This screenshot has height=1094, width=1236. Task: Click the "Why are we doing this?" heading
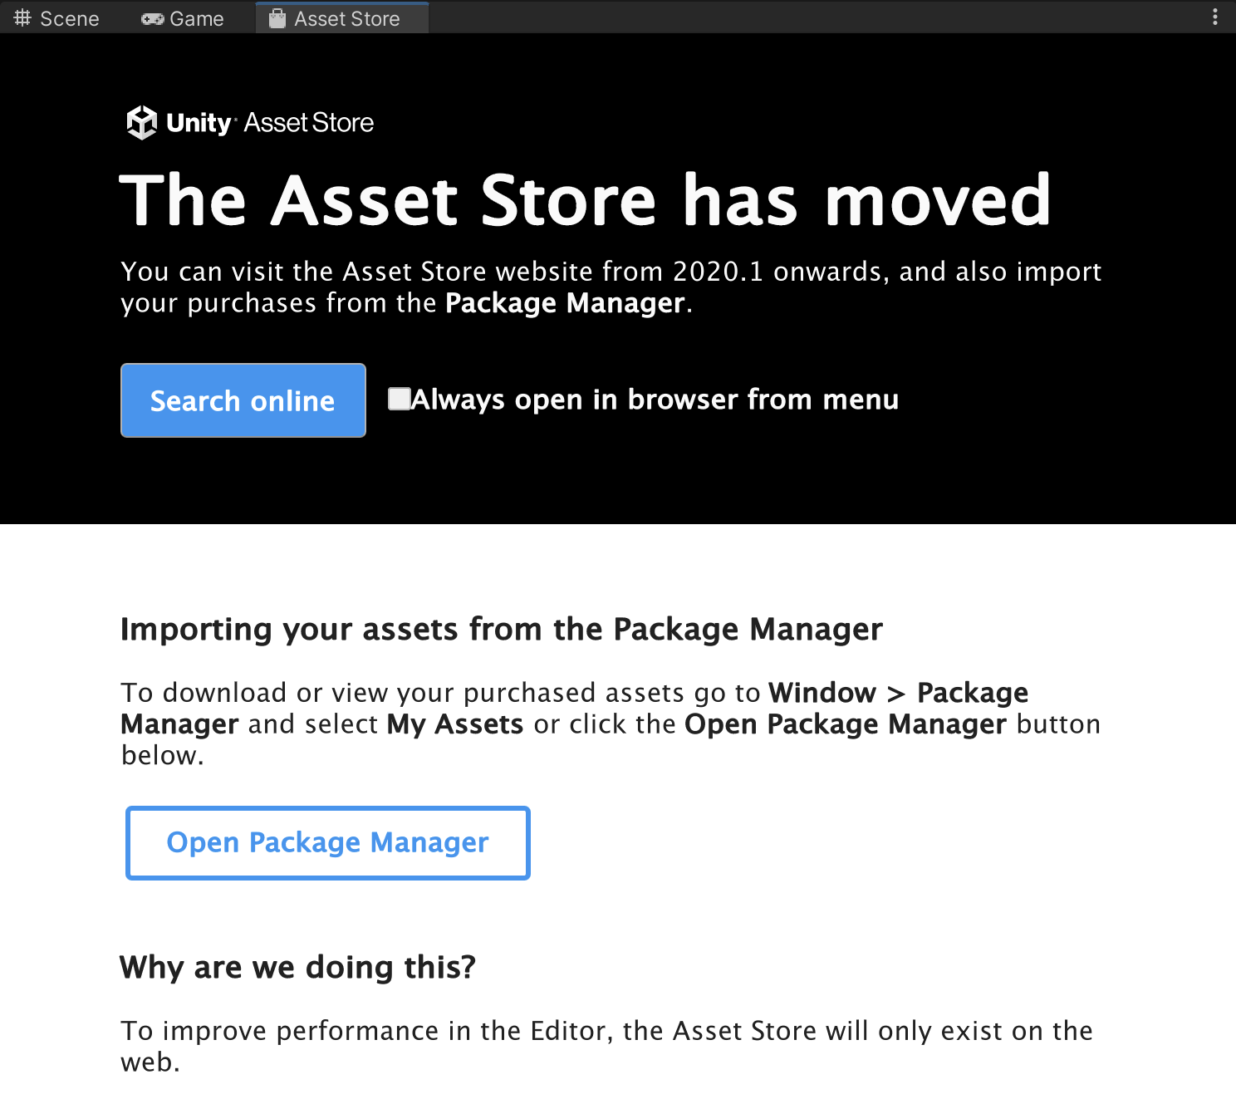coord(297,967)
